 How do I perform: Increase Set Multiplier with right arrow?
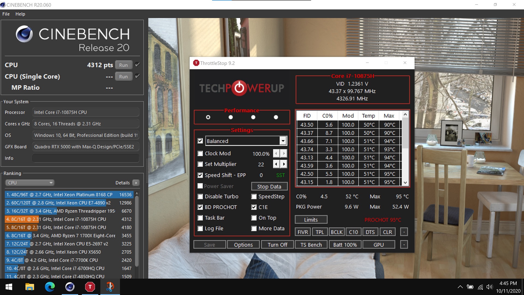(284, 164)
